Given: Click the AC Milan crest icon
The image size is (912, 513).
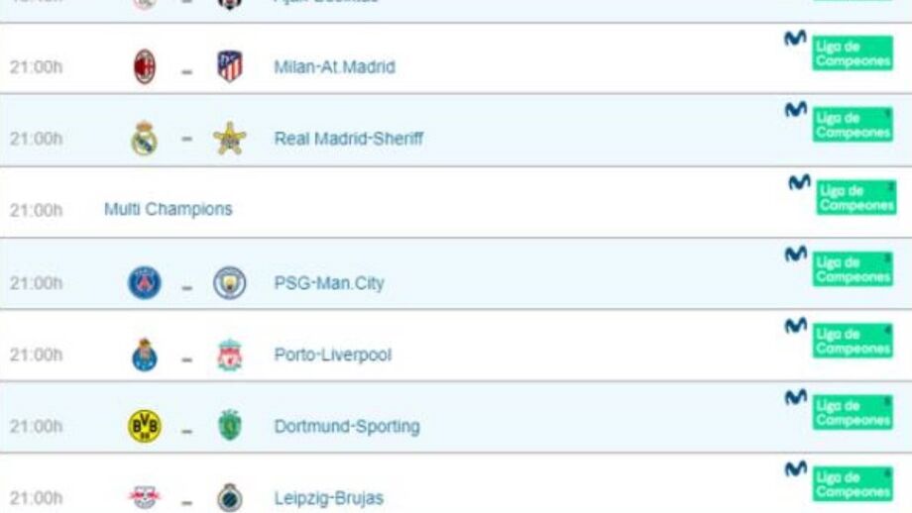Looking at the screenshot, I should click(x=145, y=66).
